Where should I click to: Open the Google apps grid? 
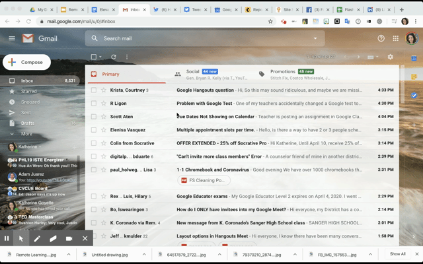pos(395,38)
